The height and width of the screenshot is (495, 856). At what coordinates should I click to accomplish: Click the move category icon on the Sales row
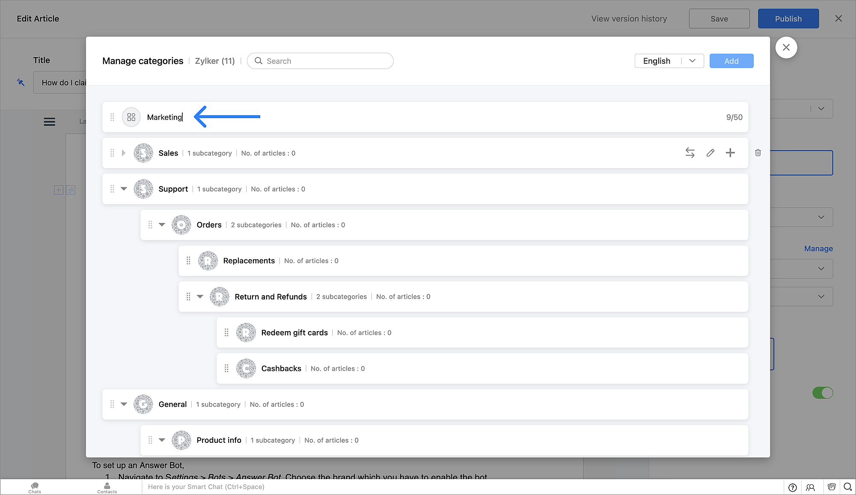(690, 153)
